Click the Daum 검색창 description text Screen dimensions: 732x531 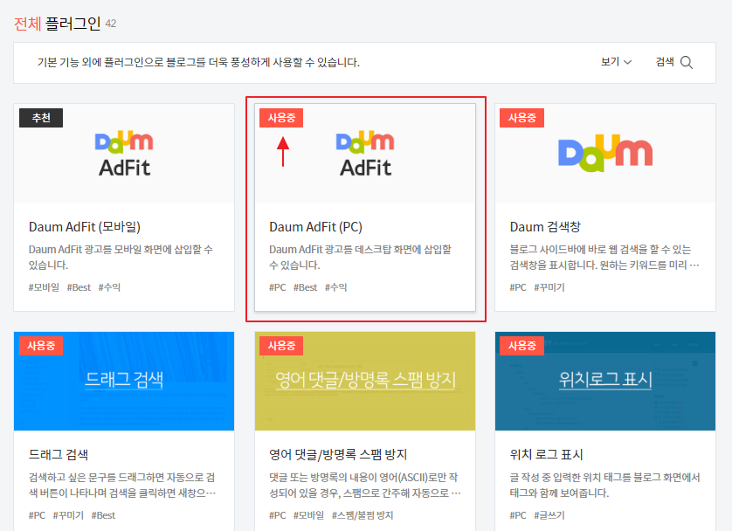(x=604, y=257)
